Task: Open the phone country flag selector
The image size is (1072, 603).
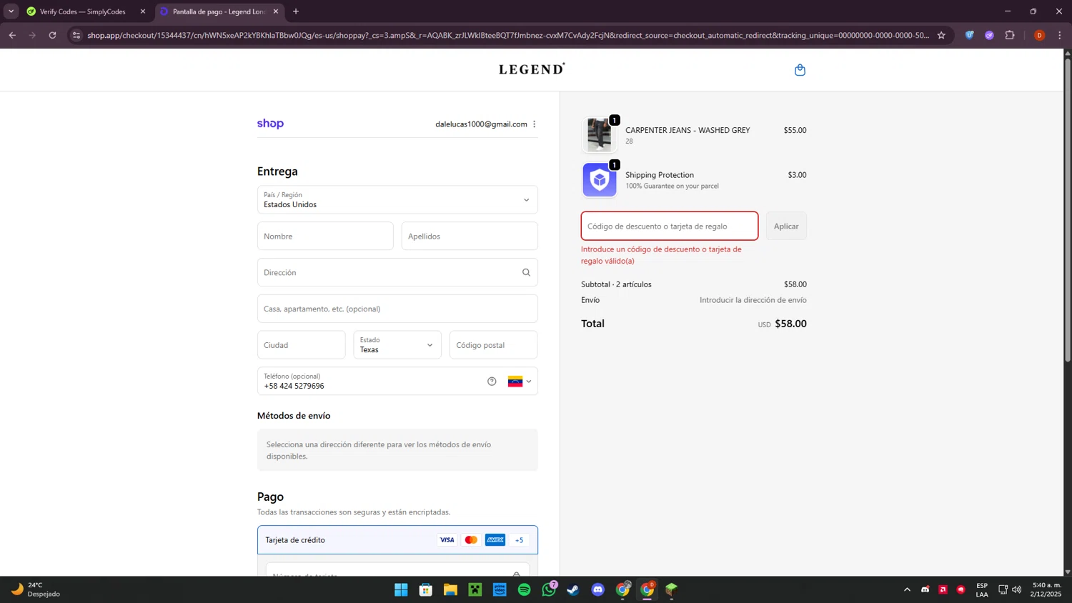Action: pyautogui.click(x=520, y=382)
